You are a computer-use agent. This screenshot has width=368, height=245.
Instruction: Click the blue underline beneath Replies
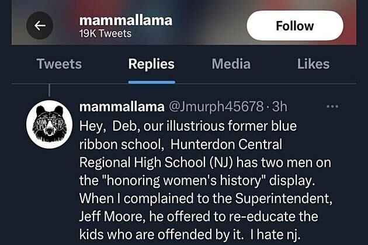tap(151, 82)
